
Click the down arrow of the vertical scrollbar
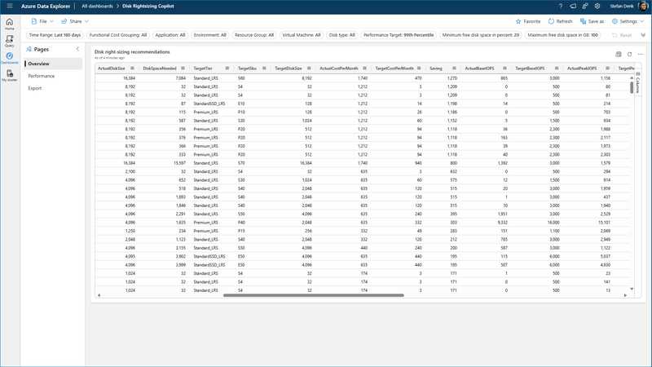[632, 289]
